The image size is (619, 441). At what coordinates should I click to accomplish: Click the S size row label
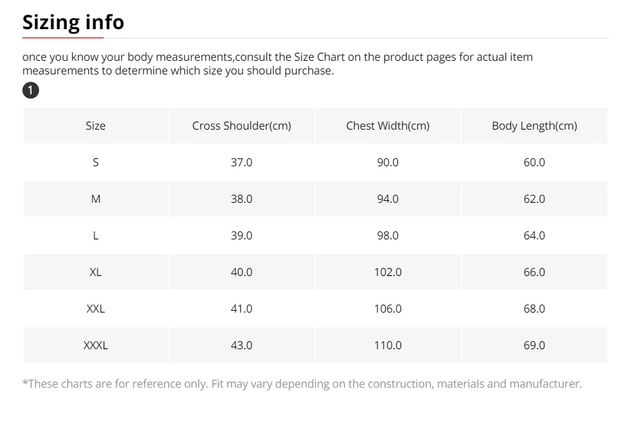(x=96, y=162)
